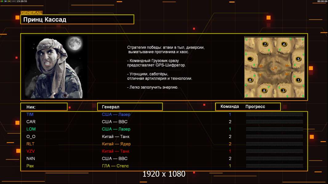Click TIM's general США — Лазер
This screenshot has width=328, height=184.
[116, 114]
